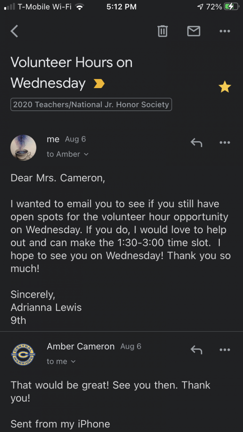Tap my coffee cup profile picture
Image resolution: width=243 pixels, height=432 pixels.
tap(23, 147)
